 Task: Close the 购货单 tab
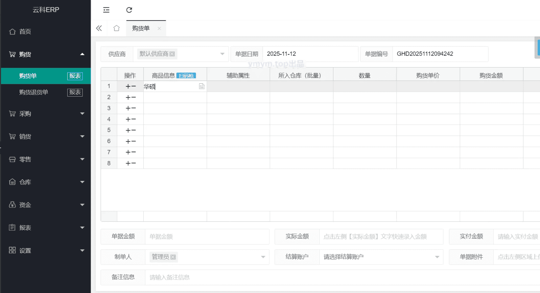[x=159, y=29]
